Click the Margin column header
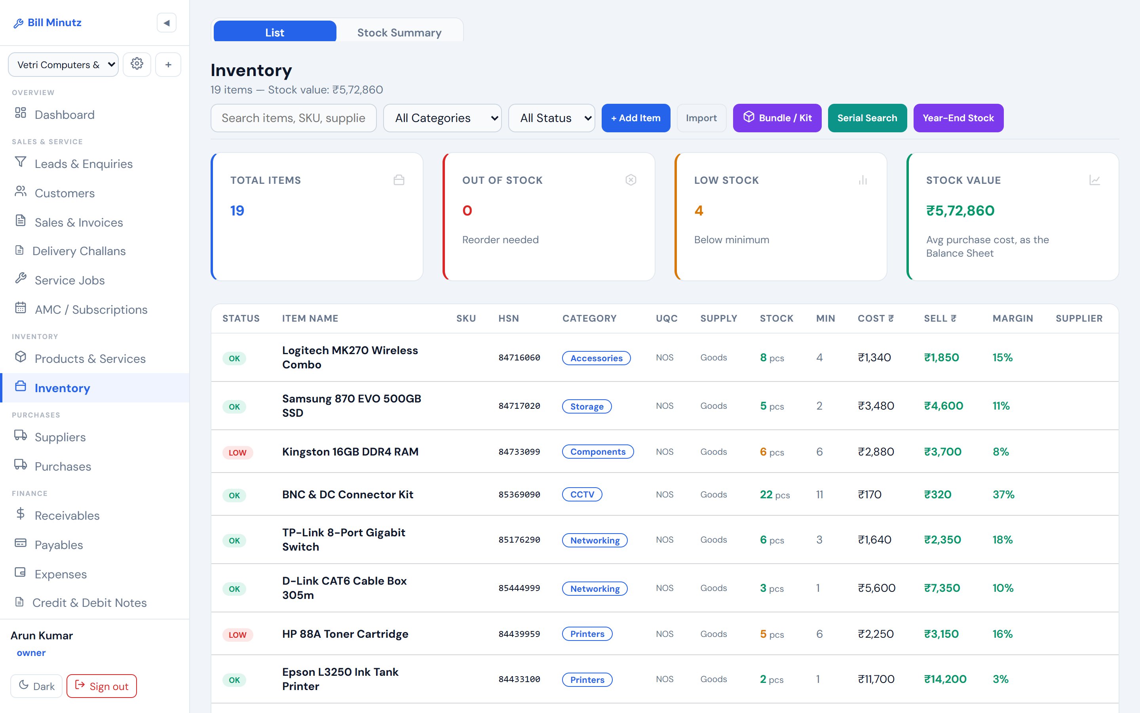 [x=1013, y=318]
